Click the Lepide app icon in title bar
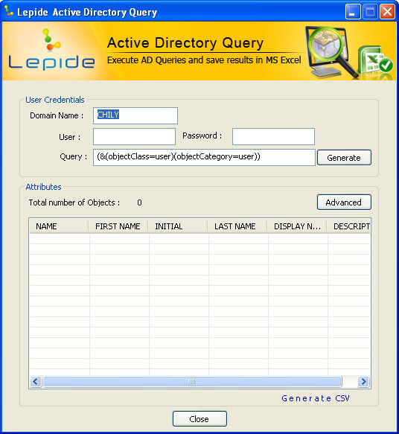Viewport: 399px width, 434px height. (x=9, y=11)
